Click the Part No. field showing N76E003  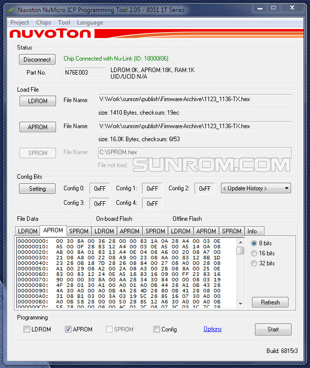84,73
